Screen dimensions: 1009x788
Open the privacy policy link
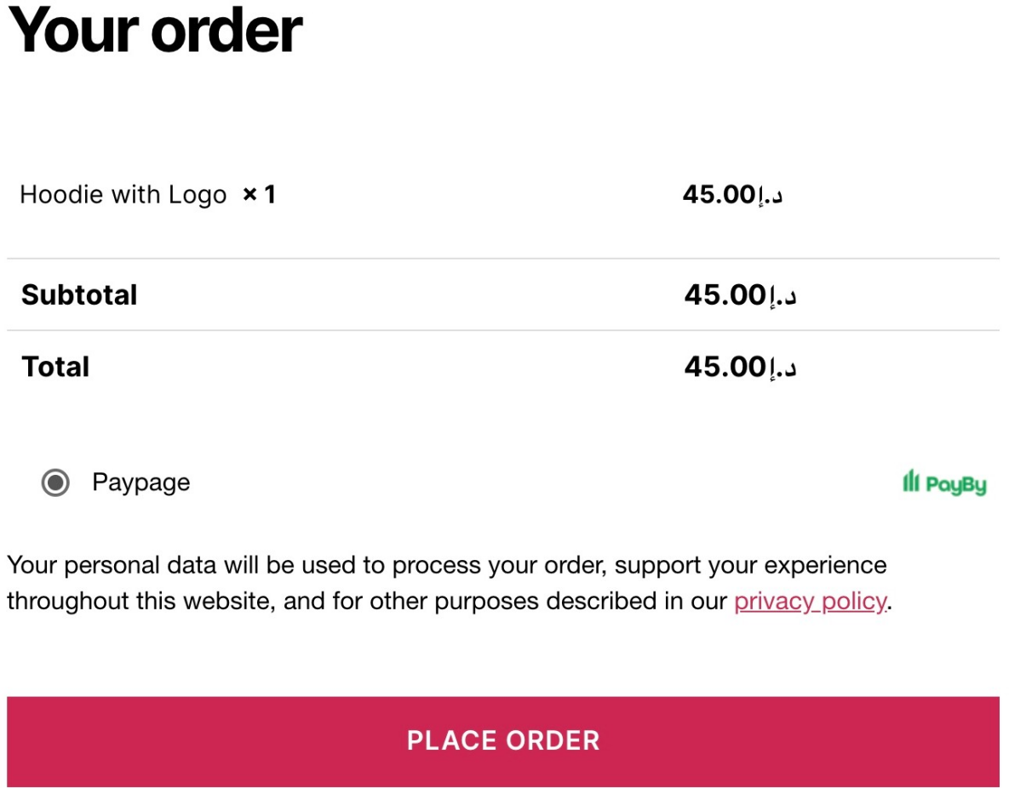click(810, 602)
